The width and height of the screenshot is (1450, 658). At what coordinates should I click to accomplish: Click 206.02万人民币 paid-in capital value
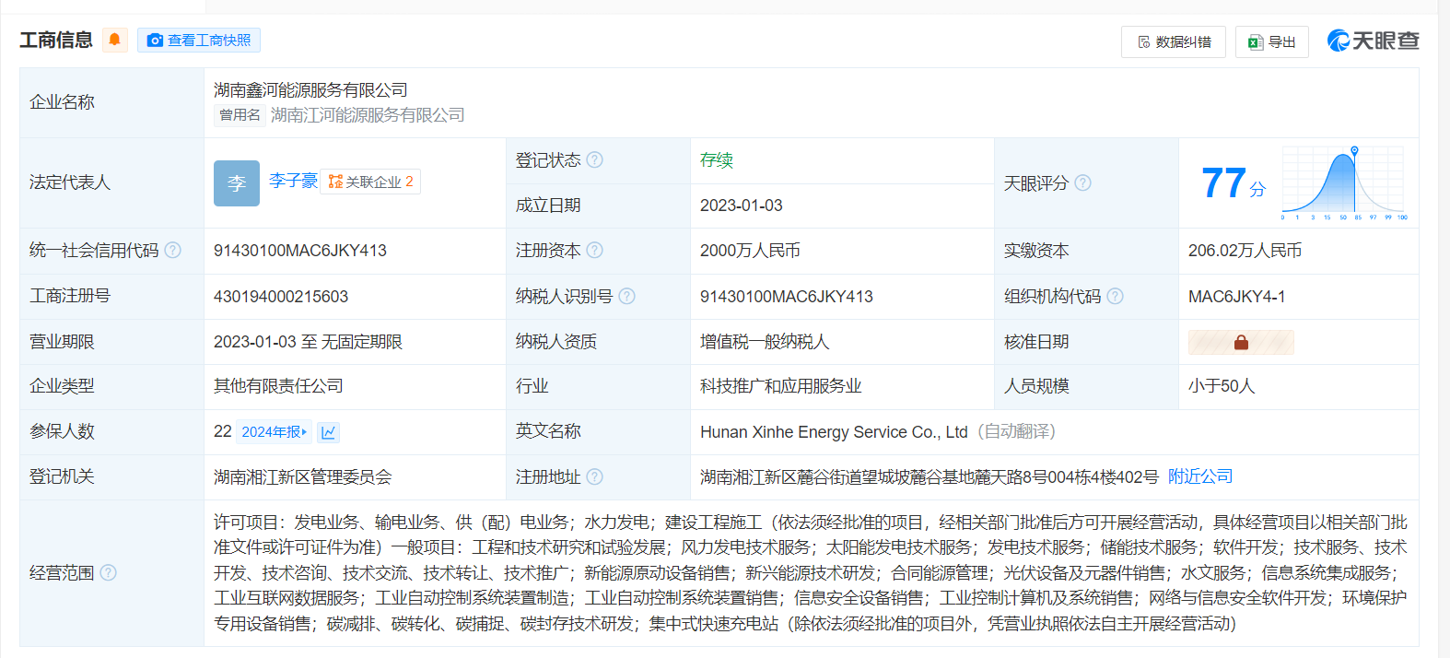click(1245, 251)
